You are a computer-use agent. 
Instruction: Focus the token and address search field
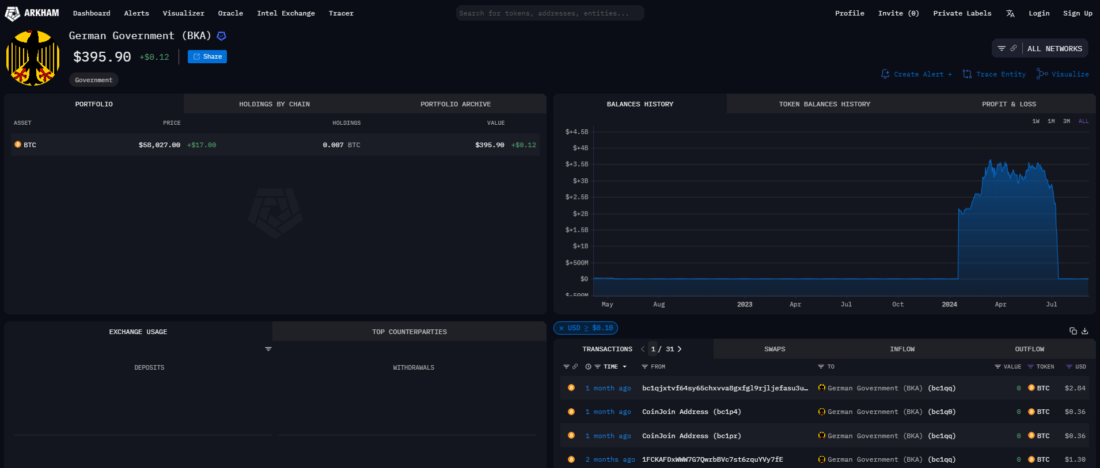point(550,13)
